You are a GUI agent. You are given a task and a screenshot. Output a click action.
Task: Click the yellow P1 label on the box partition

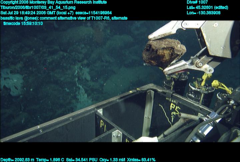(102, 124)
